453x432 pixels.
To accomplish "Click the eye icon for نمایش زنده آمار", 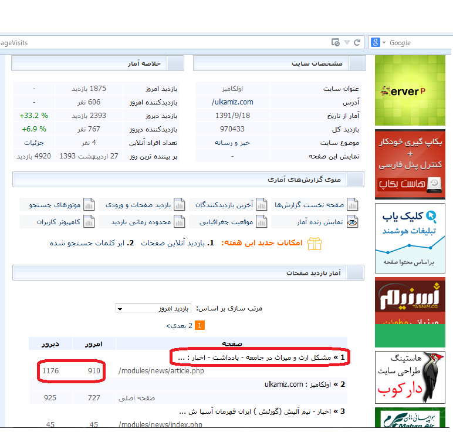I will (x=352, y=222).
